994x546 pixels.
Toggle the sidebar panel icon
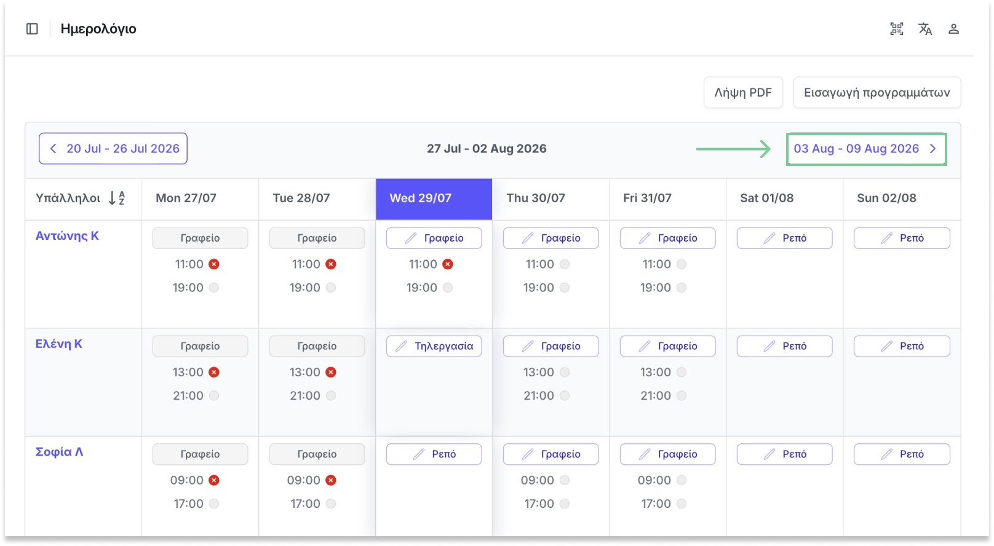tap(32, 29)
